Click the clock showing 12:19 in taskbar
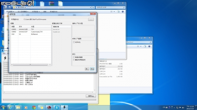 point(190,108)
